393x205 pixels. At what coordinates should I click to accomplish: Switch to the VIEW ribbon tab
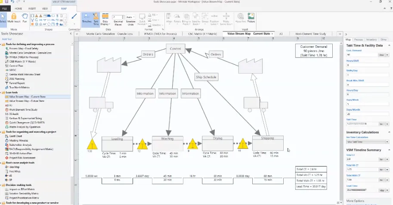(45, 9)
